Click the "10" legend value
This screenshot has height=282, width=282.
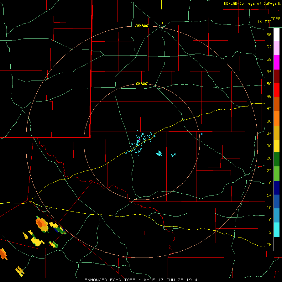(269, 208)
